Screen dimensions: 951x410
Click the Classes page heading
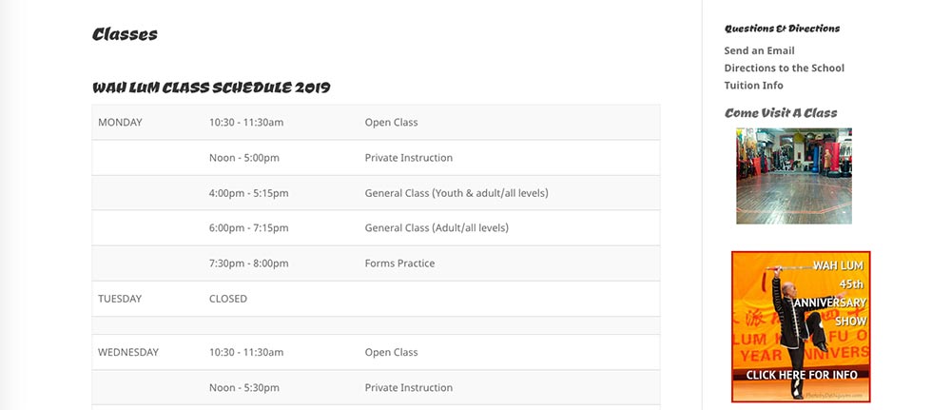coord(125,34)
